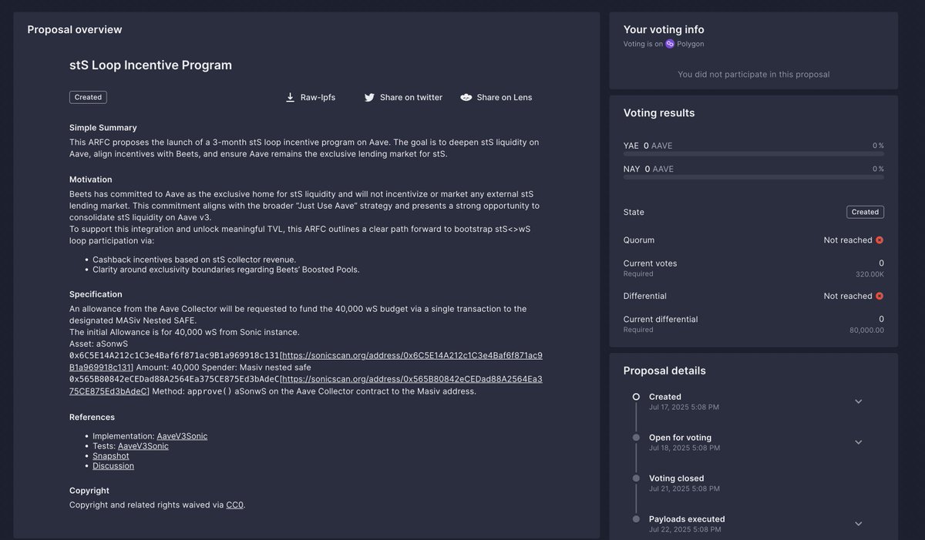
Task: Click the Proposal overview heading
Action: point(75,30)
